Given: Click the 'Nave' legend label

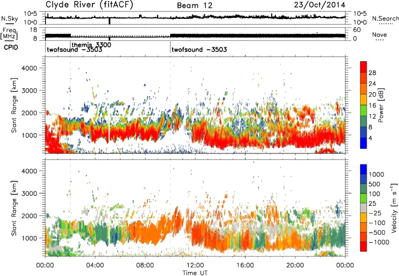Looking at the screenshot, I should [x=380, y=35].
